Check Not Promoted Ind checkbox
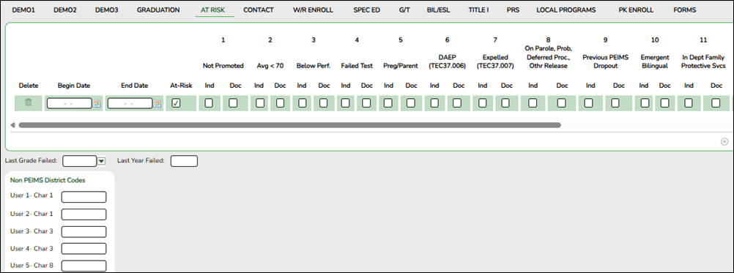Screen dimensions: 734x273 click(209, 103)
